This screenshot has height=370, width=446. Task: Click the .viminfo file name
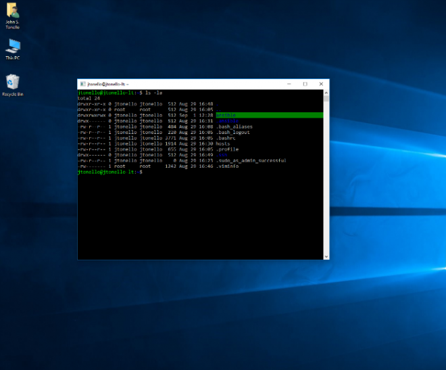[x=227, y=166]
